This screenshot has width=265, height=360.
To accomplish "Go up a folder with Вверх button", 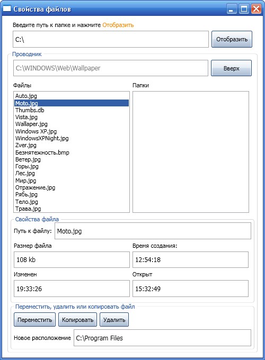I will [x=231, y=68].
